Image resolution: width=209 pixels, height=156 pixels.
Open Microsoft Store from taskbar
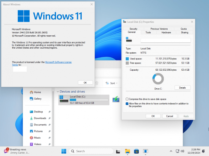136,151
